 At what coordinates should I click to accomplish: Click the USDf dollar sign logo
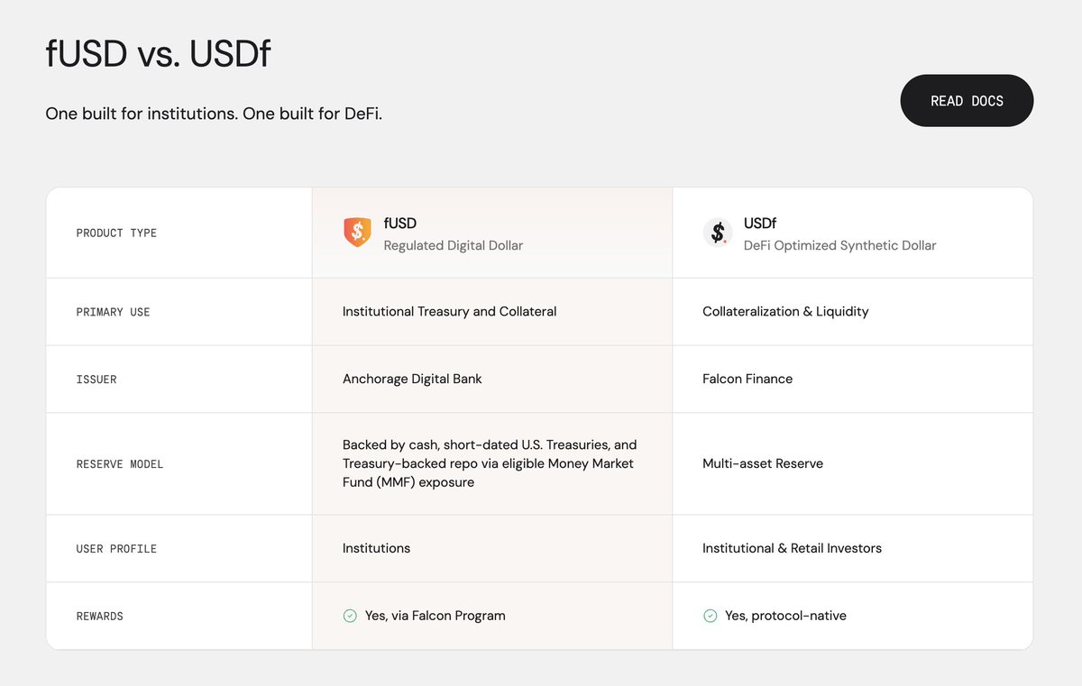point(718,233)
